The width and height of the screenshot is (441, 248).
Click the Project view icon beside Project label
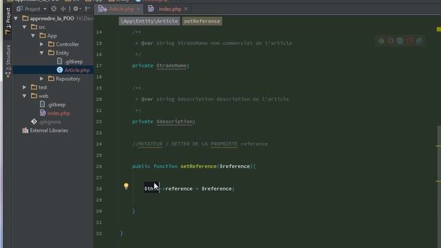pos(19,9)
